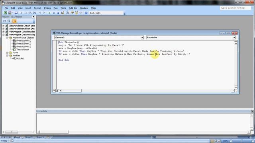The height and width of the screenshot is (143, 255).
Task: Expand the Forms folder
Action: [7, 52]
